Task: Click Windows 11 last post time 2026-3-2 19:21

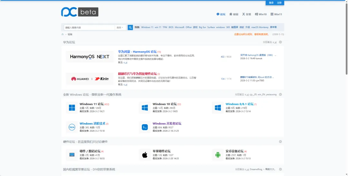Action: point(97,111)
